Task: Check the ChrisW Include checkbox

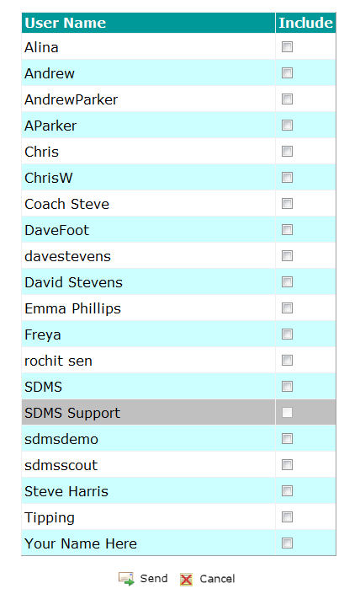Action: (x=287, y=178)
